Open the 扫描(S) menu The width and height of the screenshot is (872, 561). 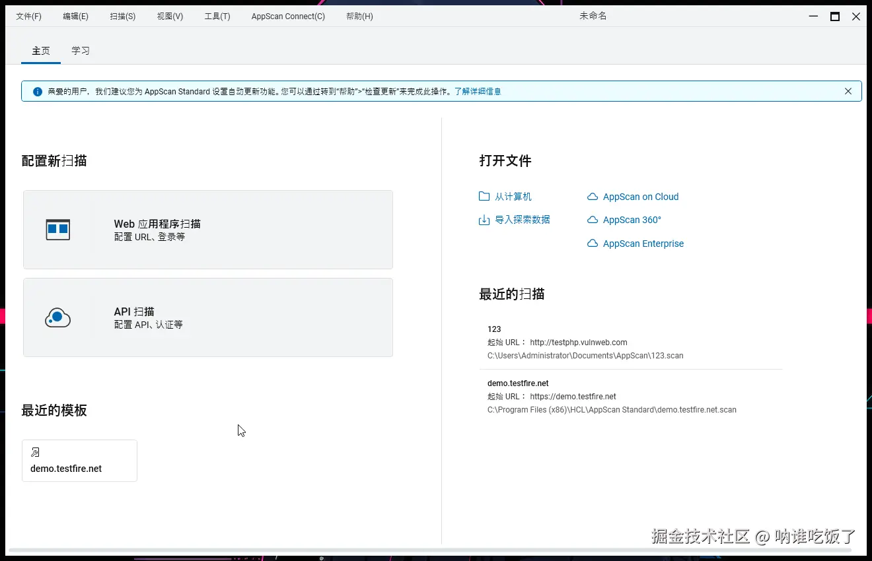(123, 16)
